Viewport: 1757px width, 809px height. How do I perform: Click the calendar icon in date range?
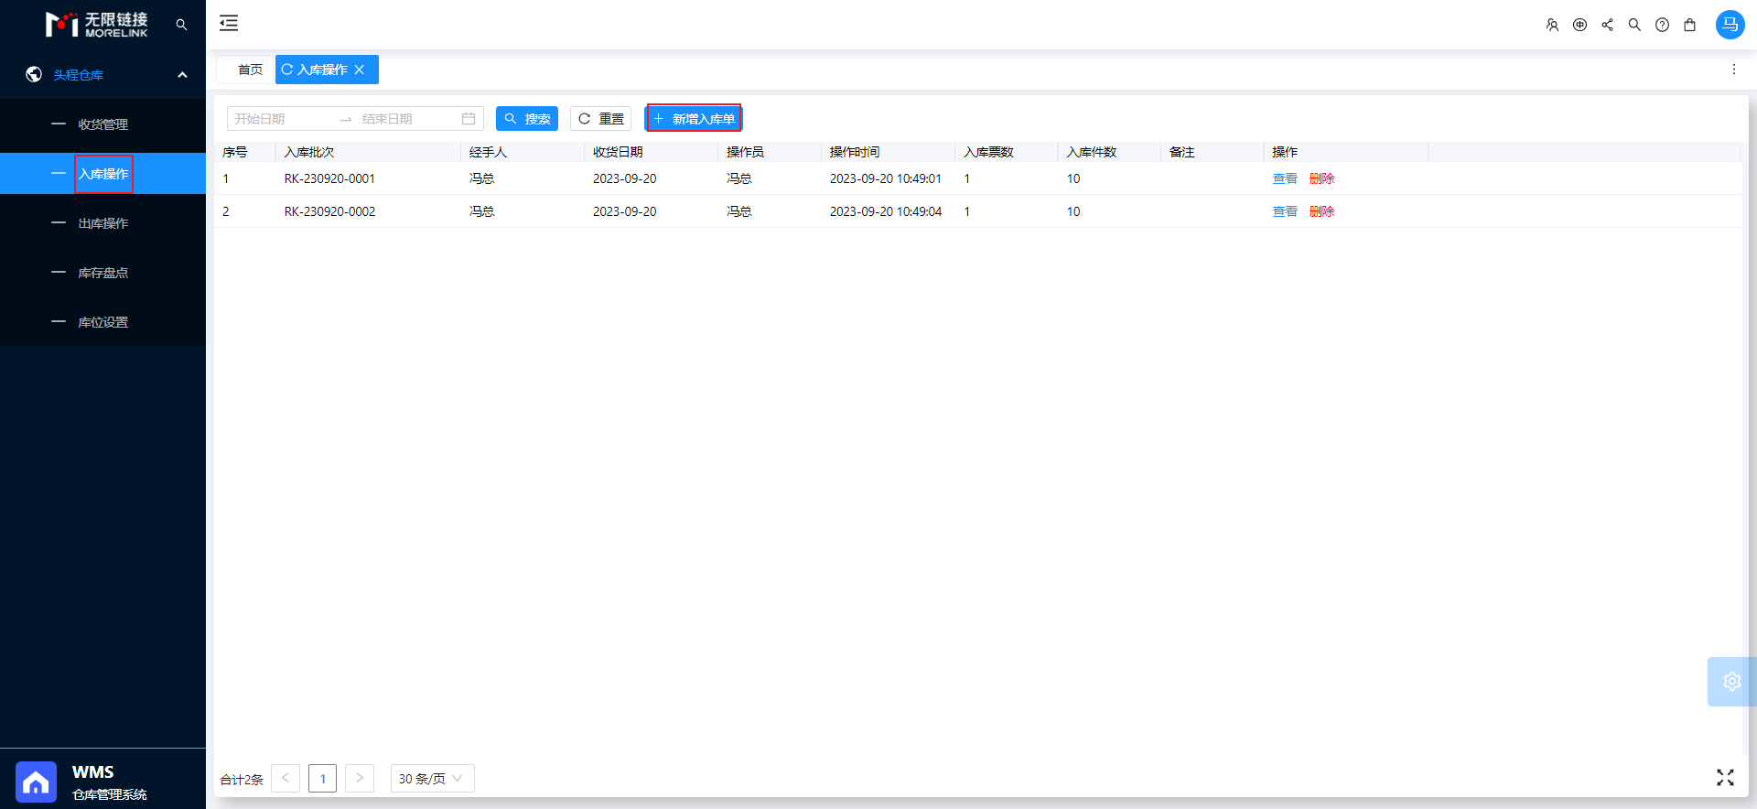(x=469, y=119)
